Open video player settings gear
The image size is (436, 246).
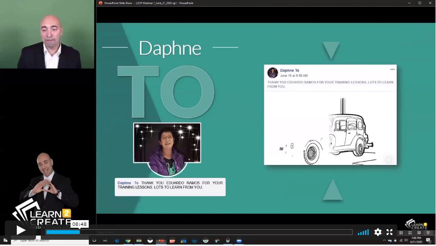pyautogui.click(x=378, y=232)
